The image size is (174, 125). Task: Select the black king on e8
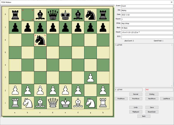[x=65, y=15]
